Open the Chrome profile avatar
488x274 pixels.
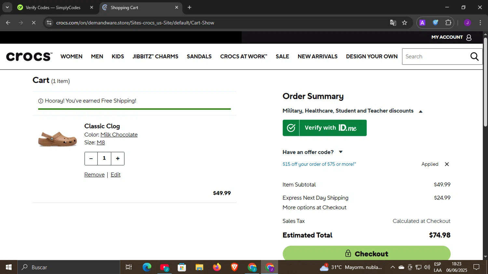pos(468,23)
